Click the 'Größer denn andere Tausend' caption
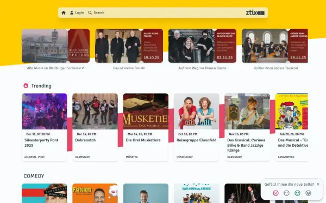 point(275,68)
